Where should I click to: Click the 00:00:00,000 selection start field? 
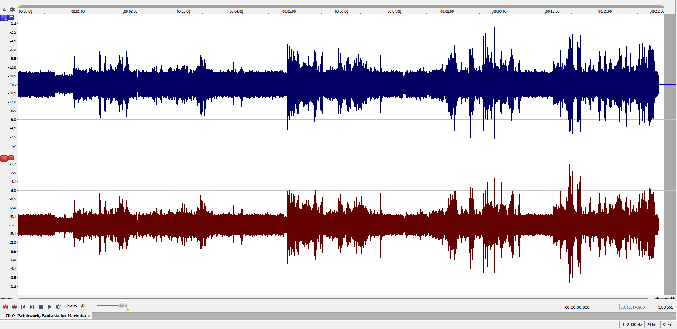[577, 307]
